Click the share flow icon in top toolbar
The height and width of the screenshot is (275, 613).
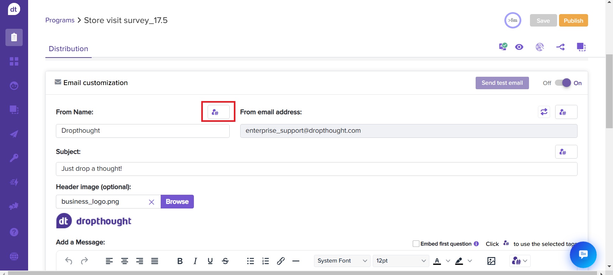[561, 47]
